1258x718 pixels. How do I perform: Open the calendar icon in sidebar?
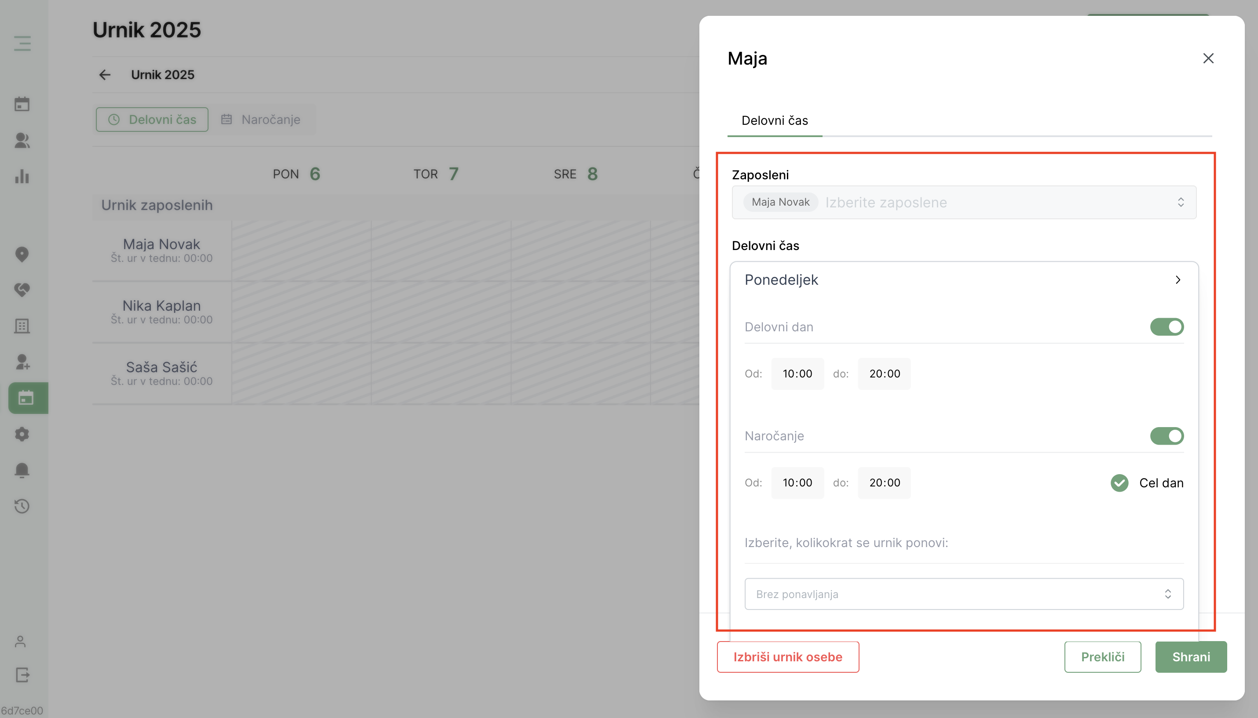(22, 104)
